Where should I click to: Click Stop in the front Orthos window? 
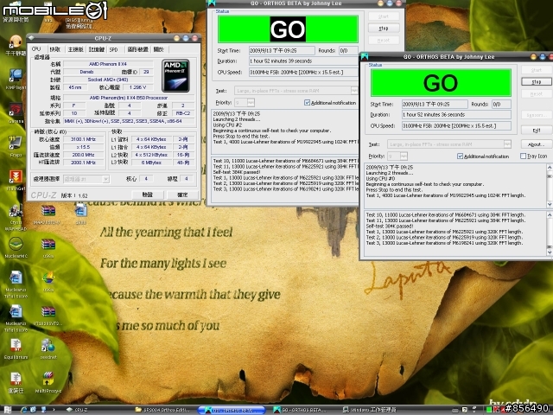coord(537,81)
